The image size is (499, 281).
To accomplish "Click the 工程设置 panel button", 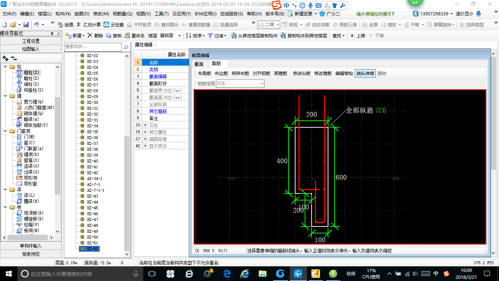I will (x=31, y=41).
